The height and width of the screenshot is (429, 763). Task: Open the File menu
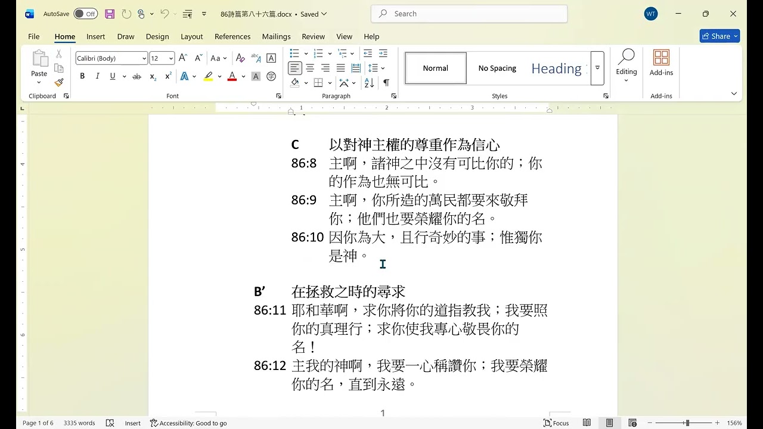point(34,36)
